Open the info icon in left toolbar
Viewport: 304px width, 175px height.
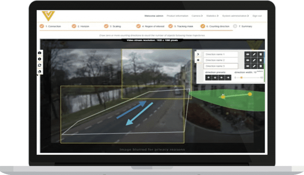[40, 59]
